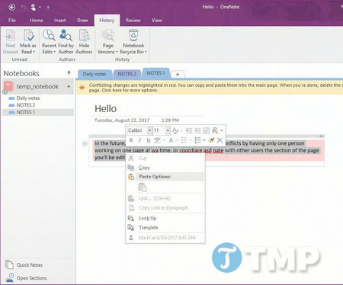Screen dimensions: 343x285
Task: Toggle Touch/Mouse mode hand icon
Action: 33,7
